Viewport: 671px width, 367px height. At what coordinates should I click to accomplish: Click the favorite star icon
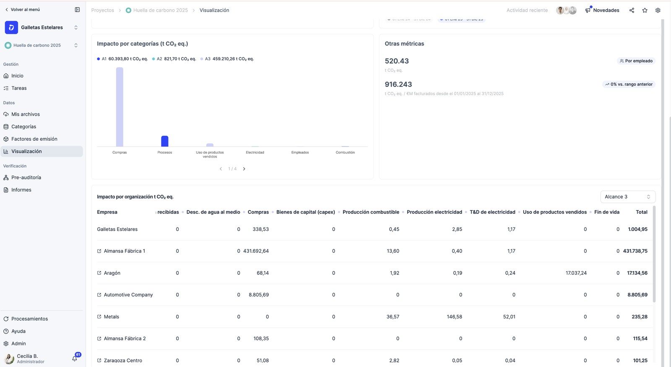645,10
